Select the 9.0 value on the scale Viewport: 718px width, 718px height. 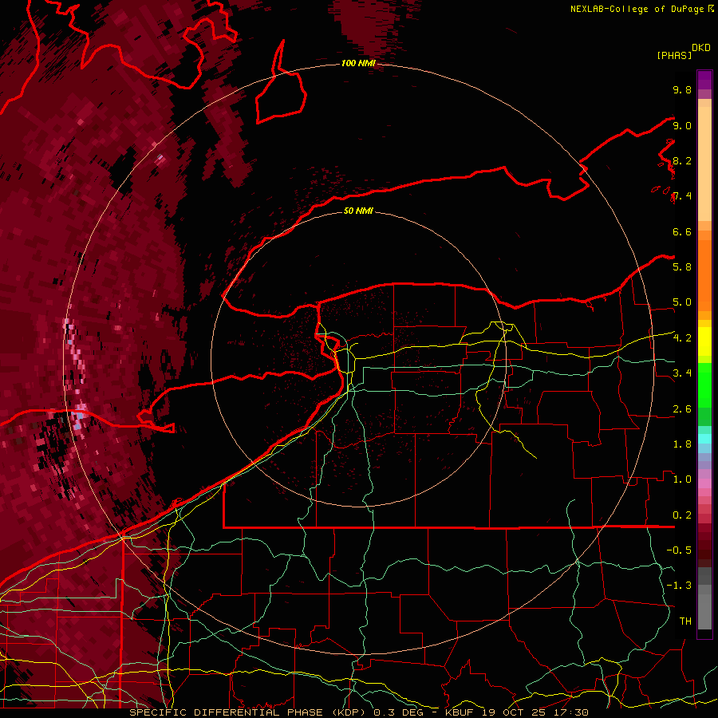pyautogui.click(x=682, y=125)
